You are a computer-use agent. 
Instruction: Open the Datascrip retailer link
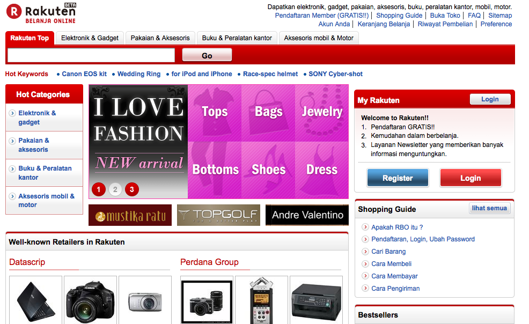pyautogui.click(x=27, y=262)
